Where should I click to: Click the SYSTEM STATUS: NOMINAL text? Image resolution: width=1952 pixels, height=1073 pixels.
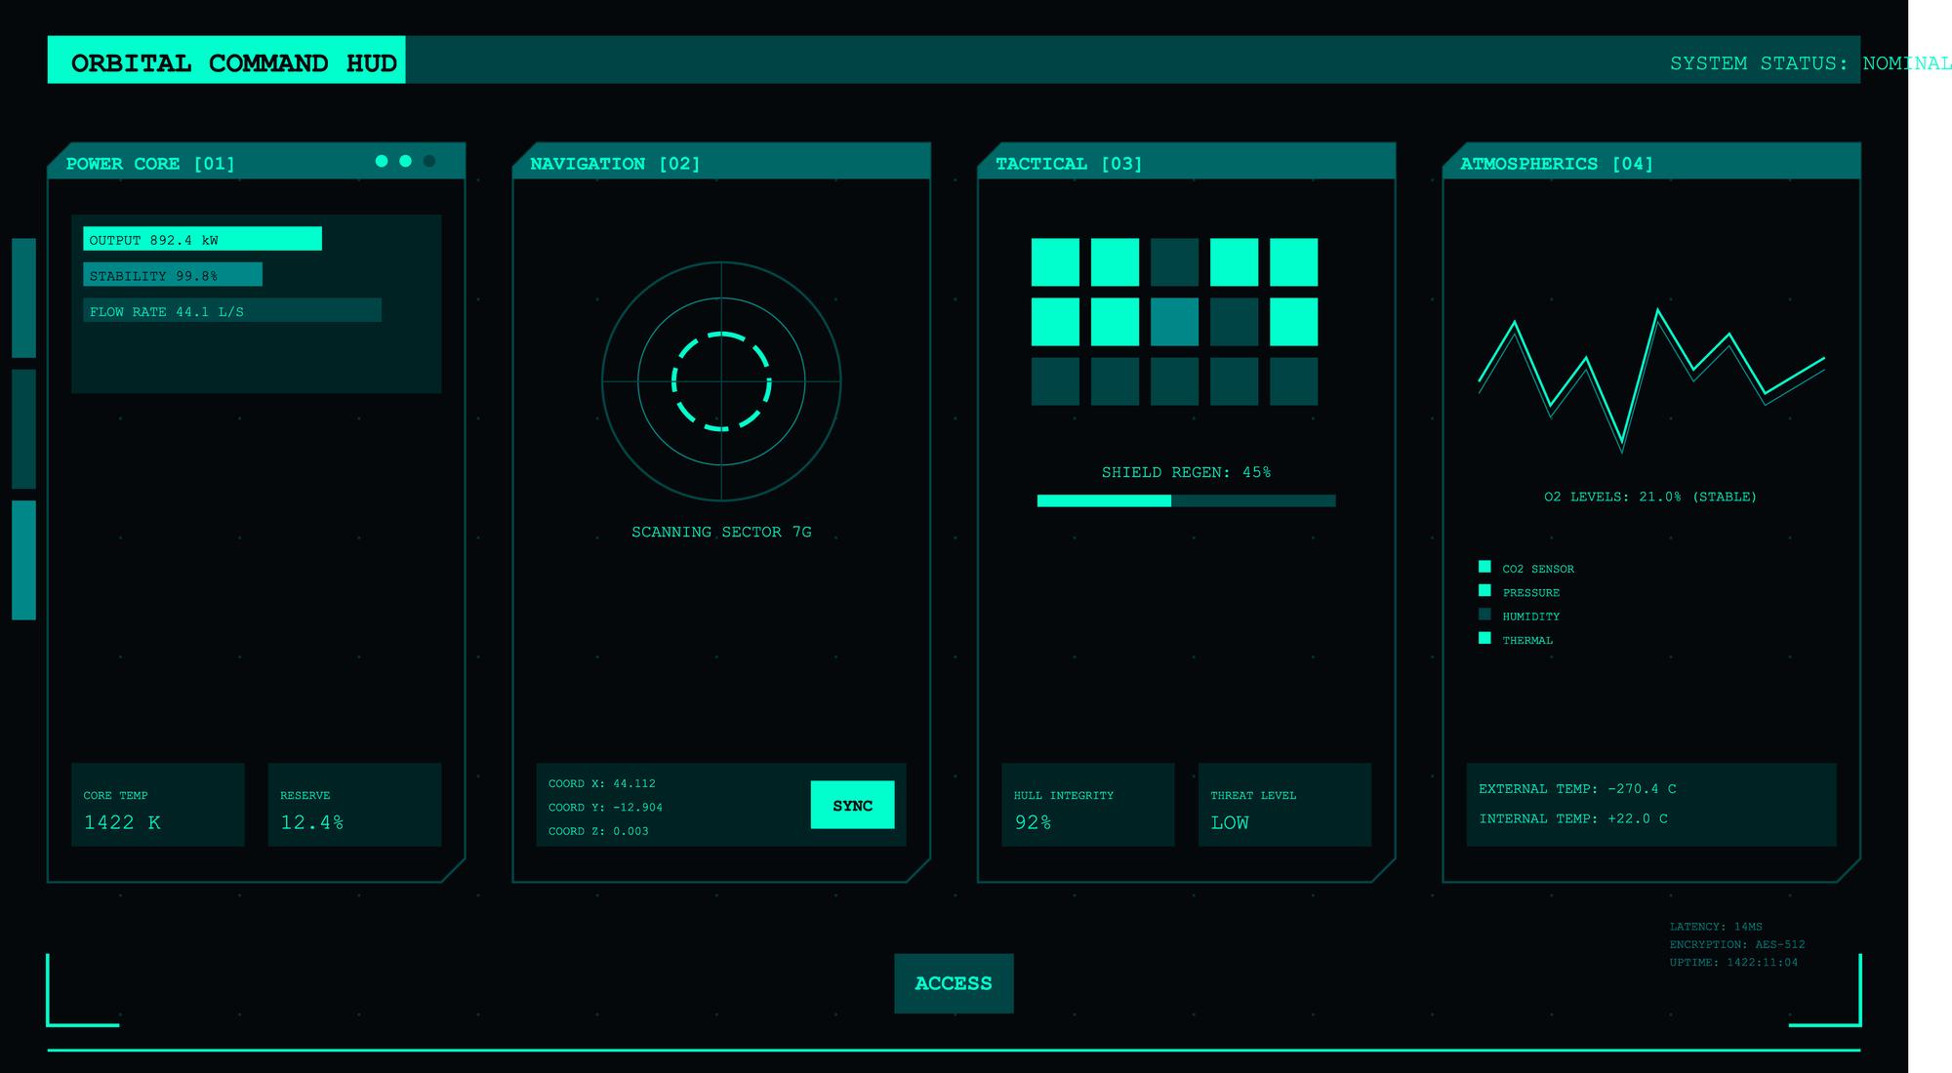(1810, 63)
